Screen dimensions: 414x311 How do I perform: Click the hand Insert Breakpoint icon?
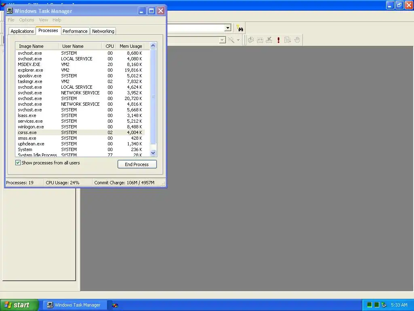(x=297, y=40)
